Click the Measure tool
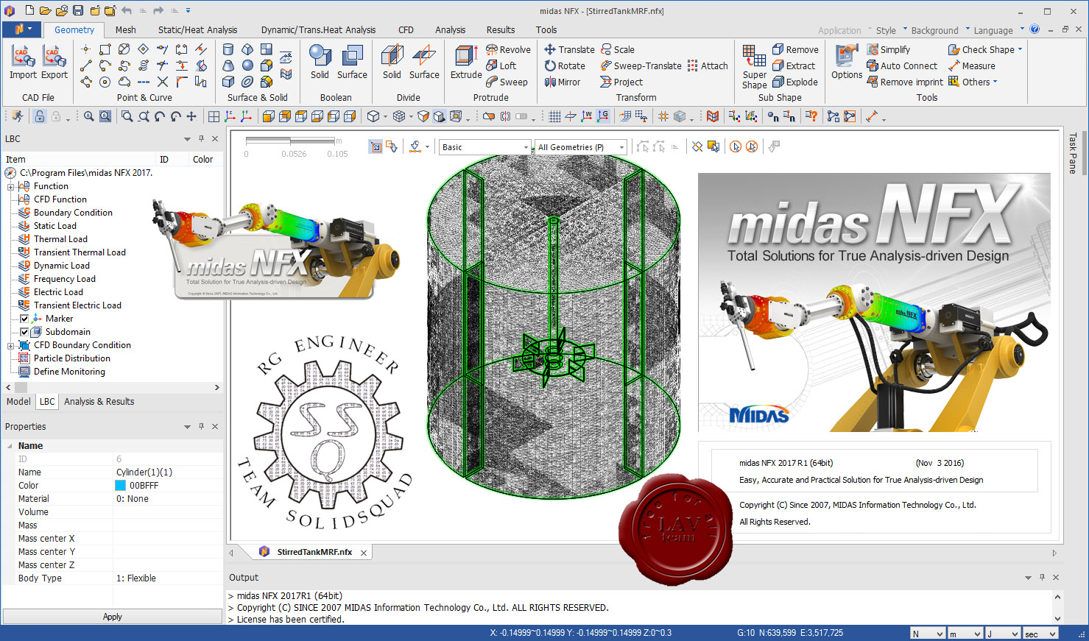Viewport: 1089px width, 641px height. click(x=971, y=65)
